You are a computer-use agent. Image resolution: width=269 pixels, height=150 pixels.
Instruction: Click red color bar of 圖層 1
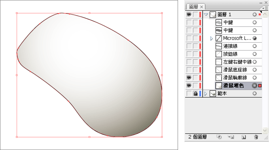(200, 15)
